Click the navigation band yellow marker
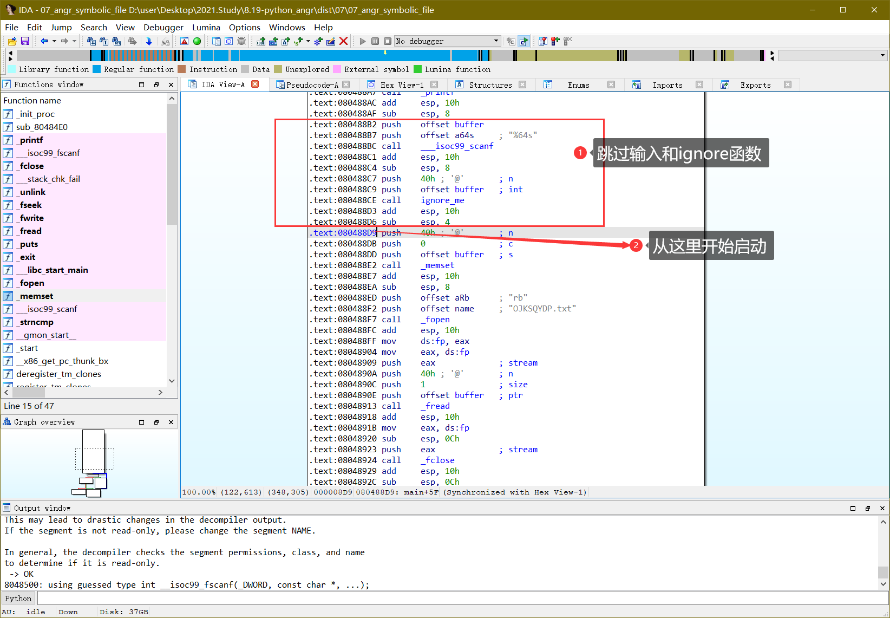This screenshot has height=618, width=890. tap(385, 53)
